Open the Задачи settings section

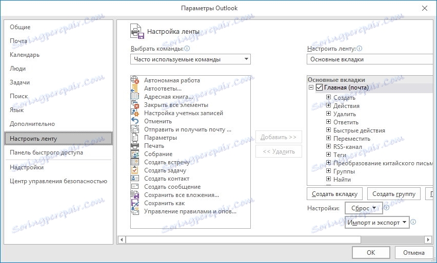pyautogui.click(x=19, y=82)
